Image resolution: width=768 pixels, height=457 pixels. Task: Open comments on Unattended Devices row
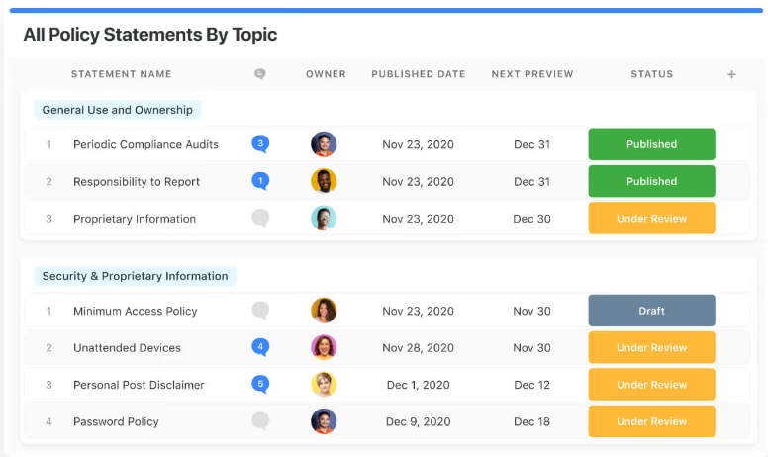click(260, 348)
